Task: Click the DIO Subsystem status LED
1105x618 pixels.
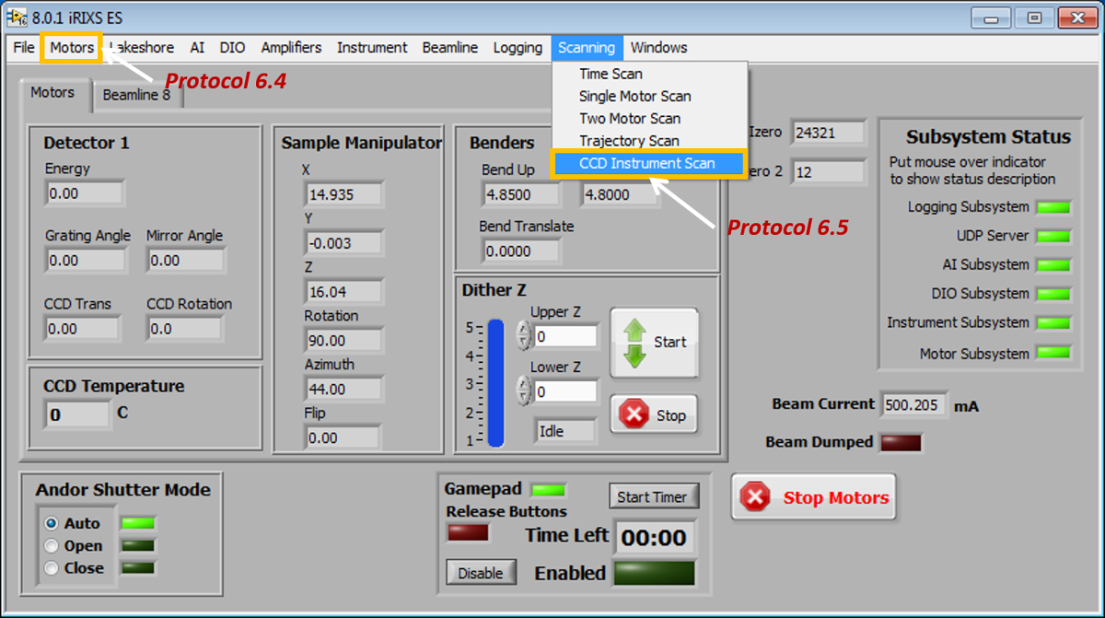Action: (1054, 295)
